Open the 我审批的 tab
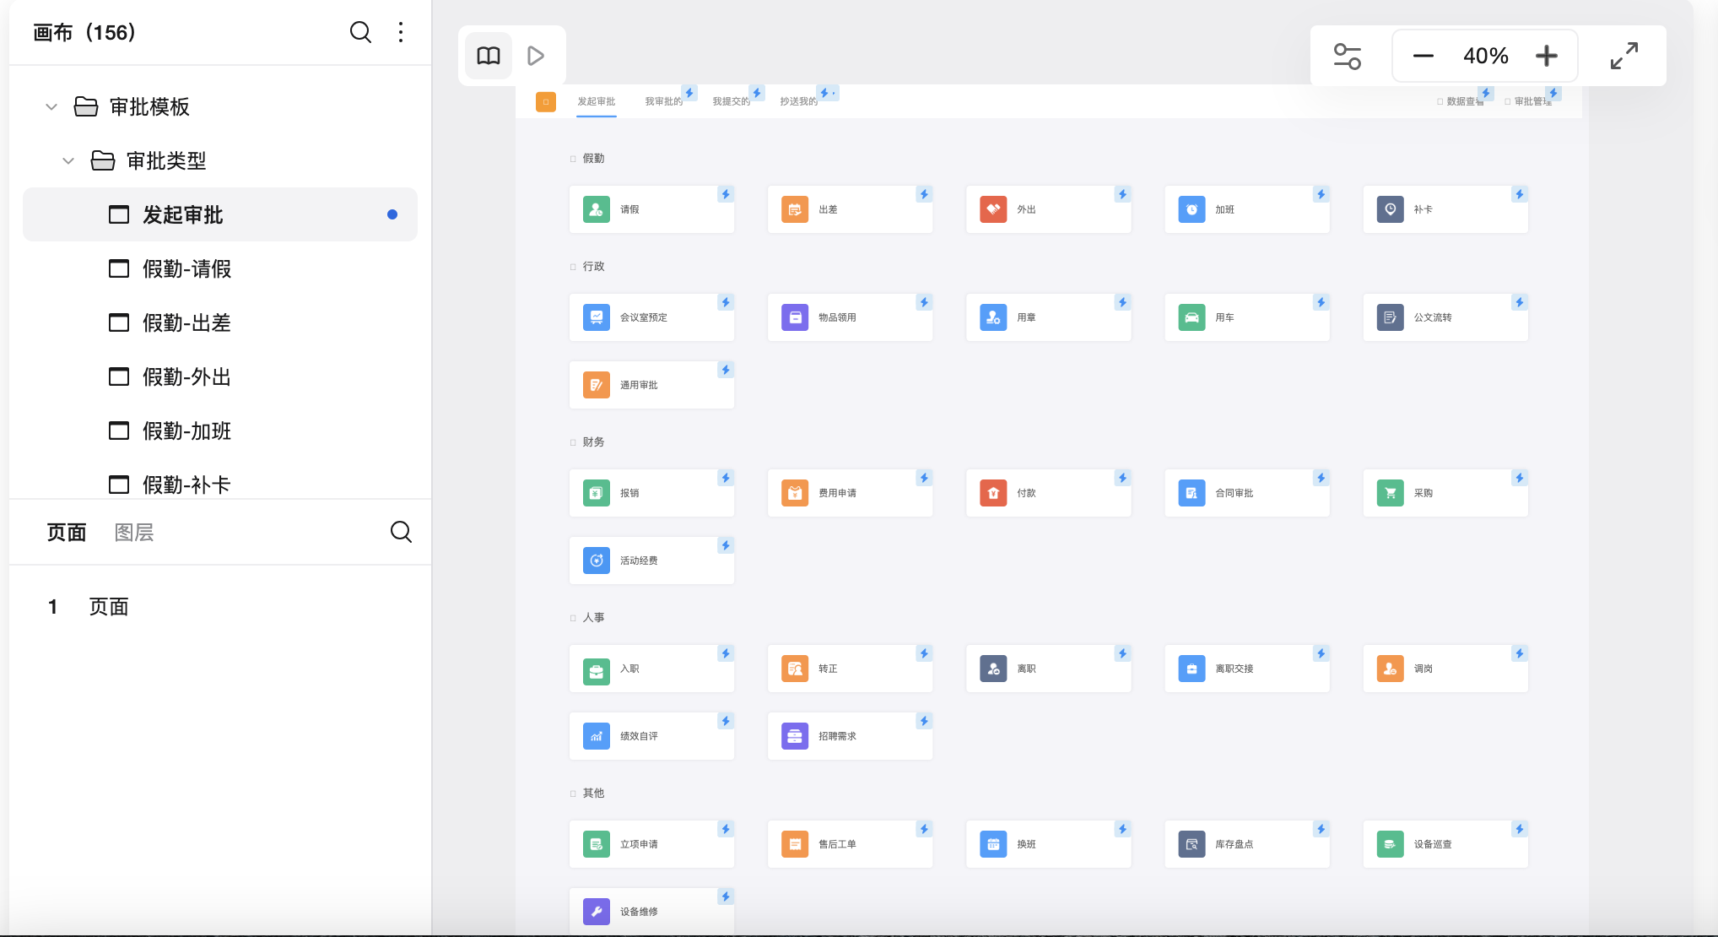 click(664, 102)
